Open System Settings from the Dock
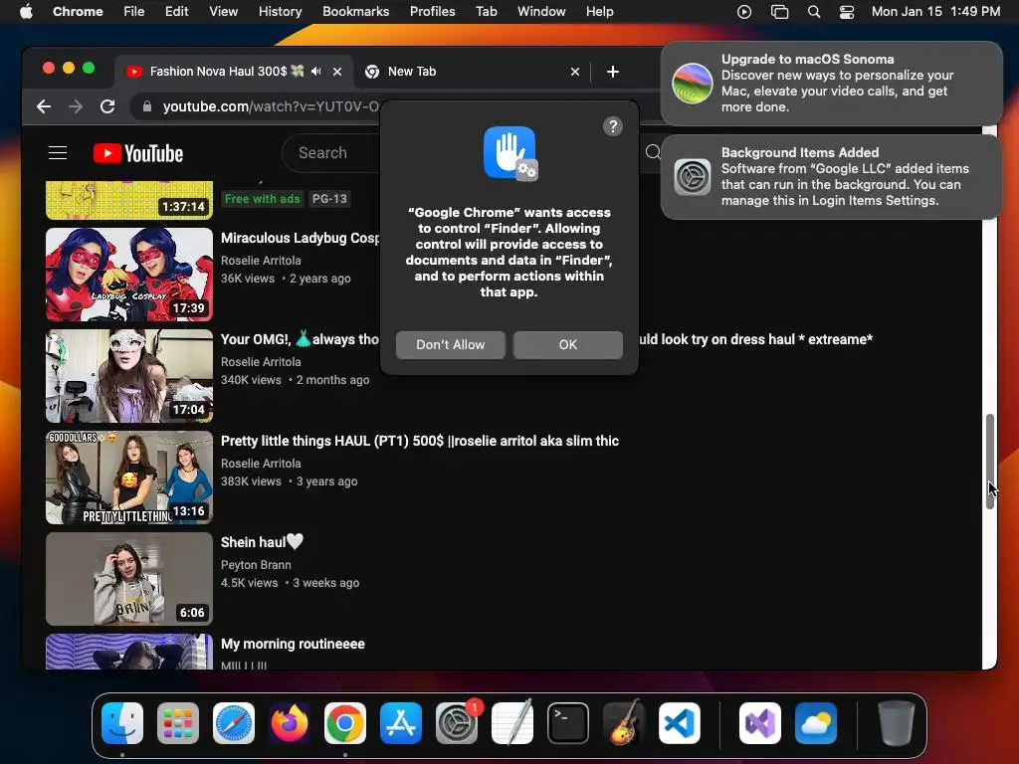This screenshot has height=764, width=1019. (457, 723)
